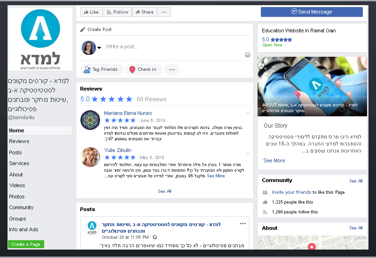The image size is (376, 258).
Task: Click the 5.0 star rating in right panel
Action: (277, 39)
